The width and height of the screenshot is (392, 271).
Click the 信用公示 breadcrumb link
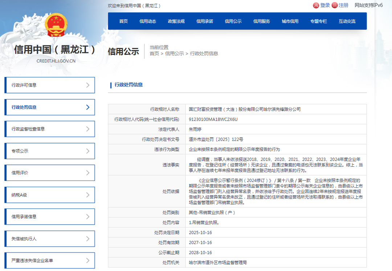(x=174, y=53)
